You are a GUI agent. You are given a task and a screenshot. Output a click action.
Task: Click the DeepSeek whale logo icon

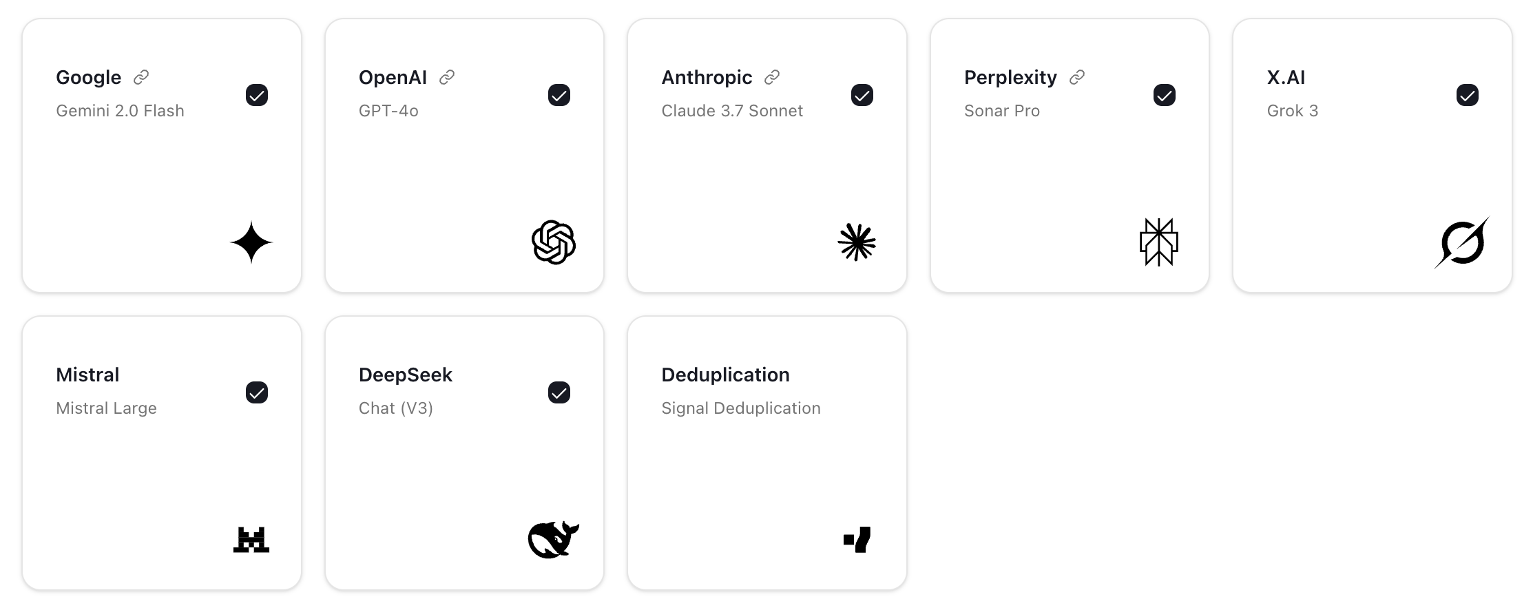point(554,540)
